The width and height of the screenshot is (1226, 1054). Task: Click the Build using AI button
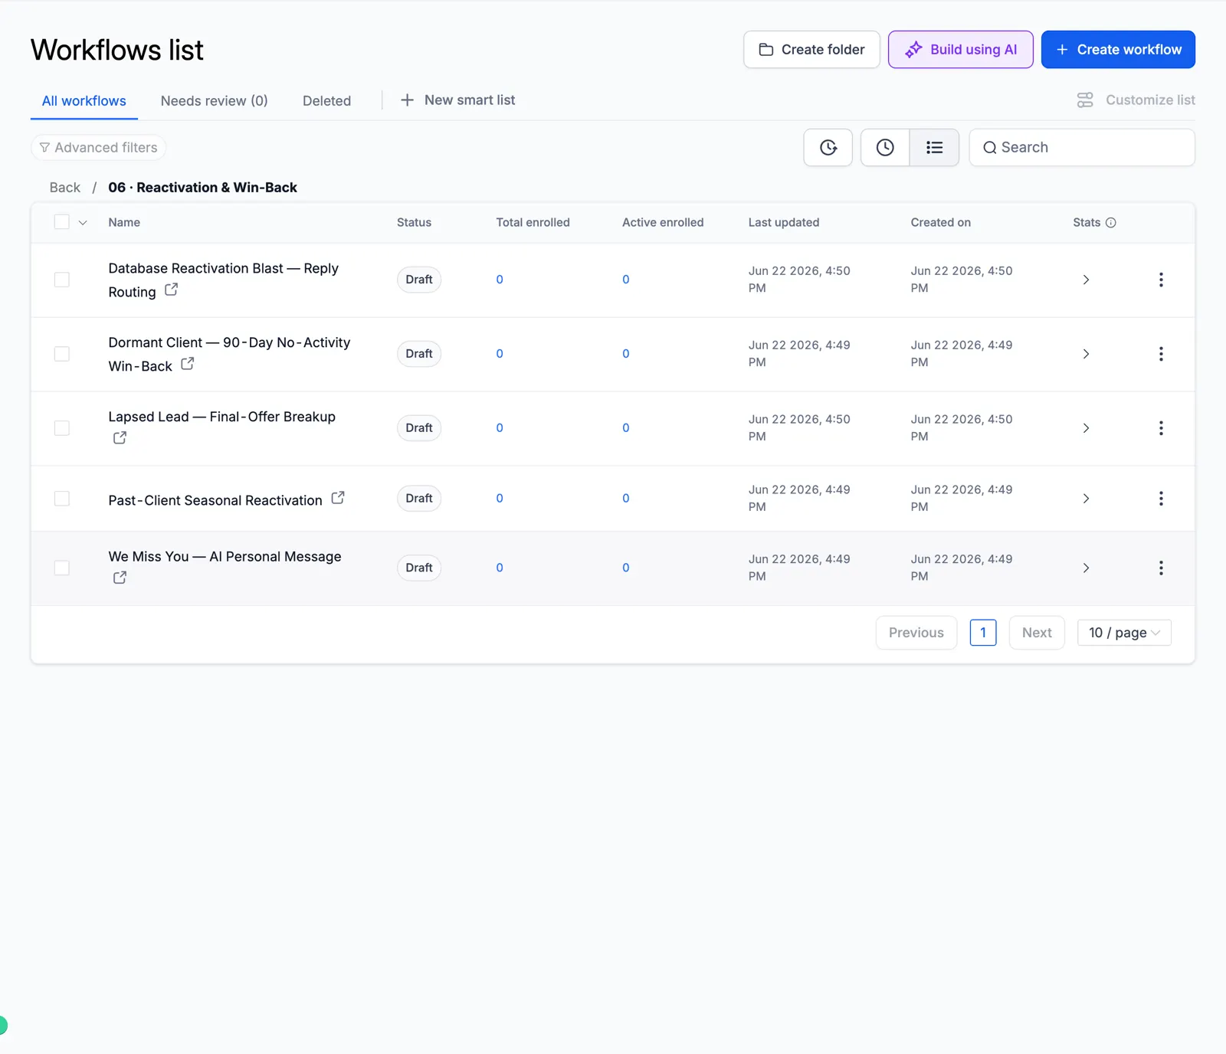point(961,50)
